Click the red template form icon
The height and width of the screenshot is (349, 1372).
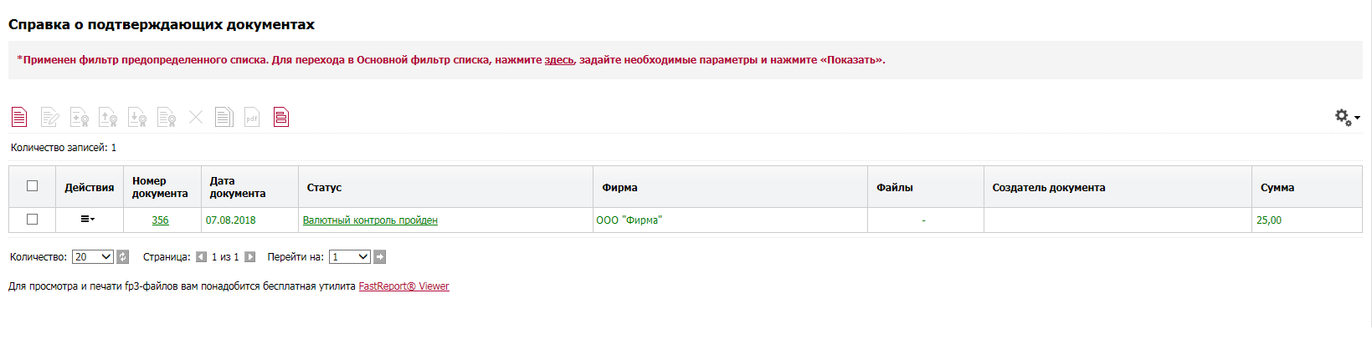click(281, 117)
